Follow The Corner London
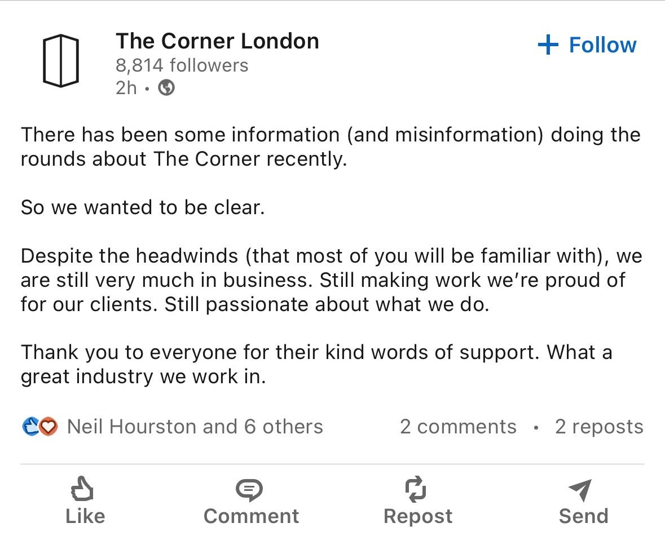Screen dimensions: 665x545 point(587,45)
